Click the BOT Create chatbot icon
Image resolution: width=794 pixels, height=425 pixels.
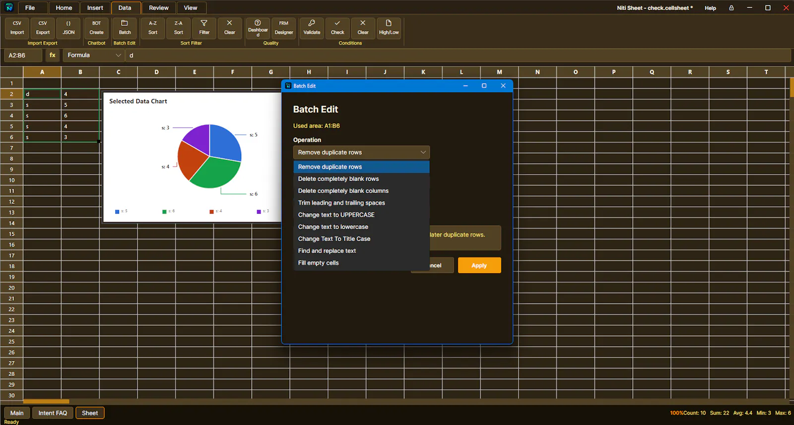96,28
